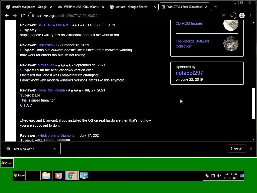Screen dimensions: 257x193
Task: Click Vintage Software Collection thumbnail
Action: 231,44
